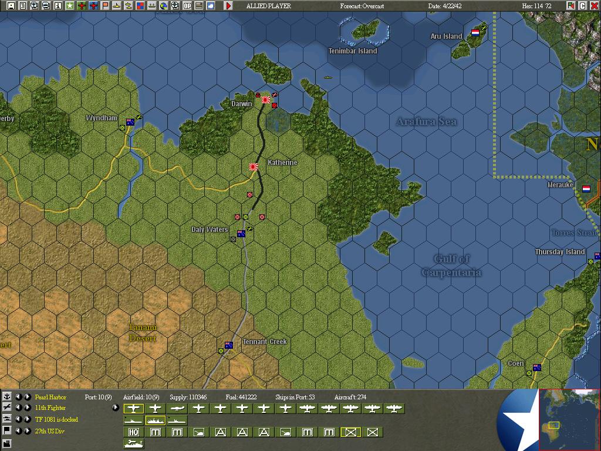Click the crosshair target toolbar icon

[x=175, y=6]
